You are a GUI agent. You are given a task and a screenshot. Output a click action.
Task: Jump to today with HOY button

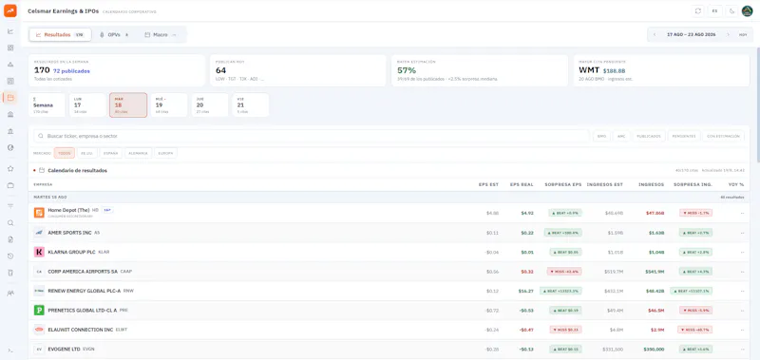click(x=743, y=34)
